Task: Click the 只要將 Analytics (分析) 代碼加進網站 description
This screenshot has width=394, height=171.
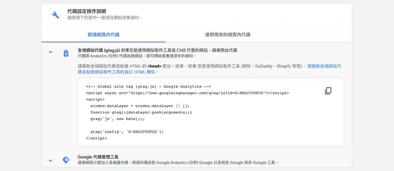Action: click(x=137, y=56)
